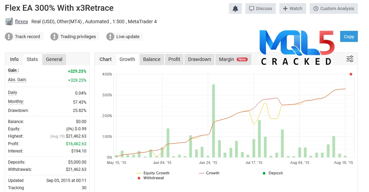Switch to the Stats tab
This screenshot has width=369, height=192.
32,59
